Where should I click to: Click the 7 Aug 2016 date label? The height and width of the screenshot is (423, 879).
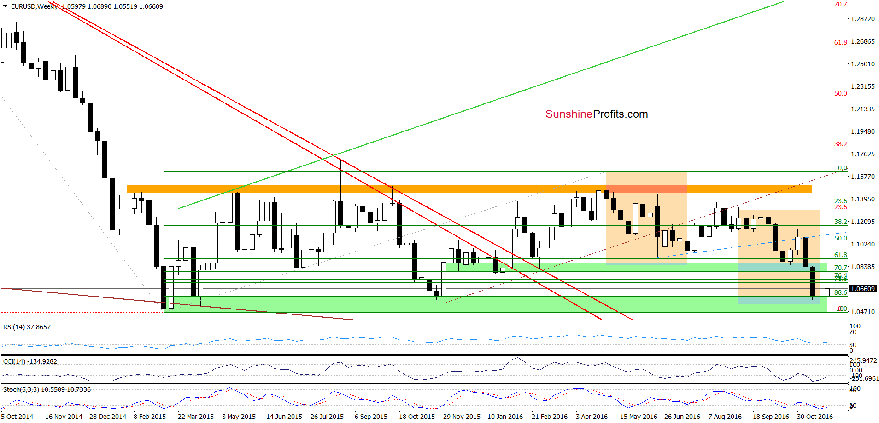(x=725, y=417)
